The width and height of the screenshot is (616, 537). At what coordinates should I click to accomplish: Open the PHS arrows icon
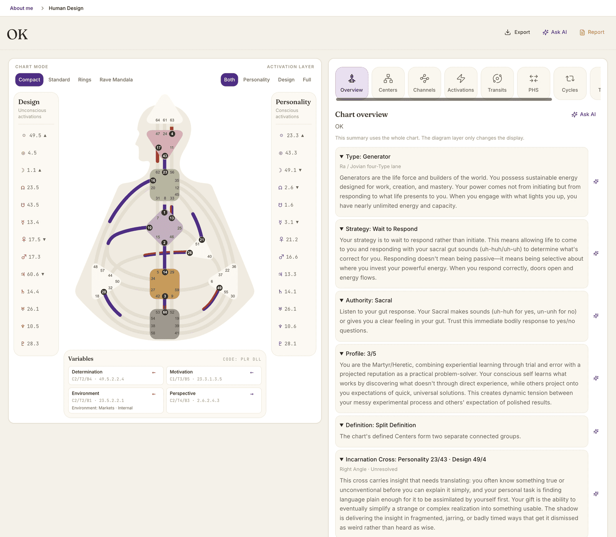pyautogui.click(x=534, y=78)
